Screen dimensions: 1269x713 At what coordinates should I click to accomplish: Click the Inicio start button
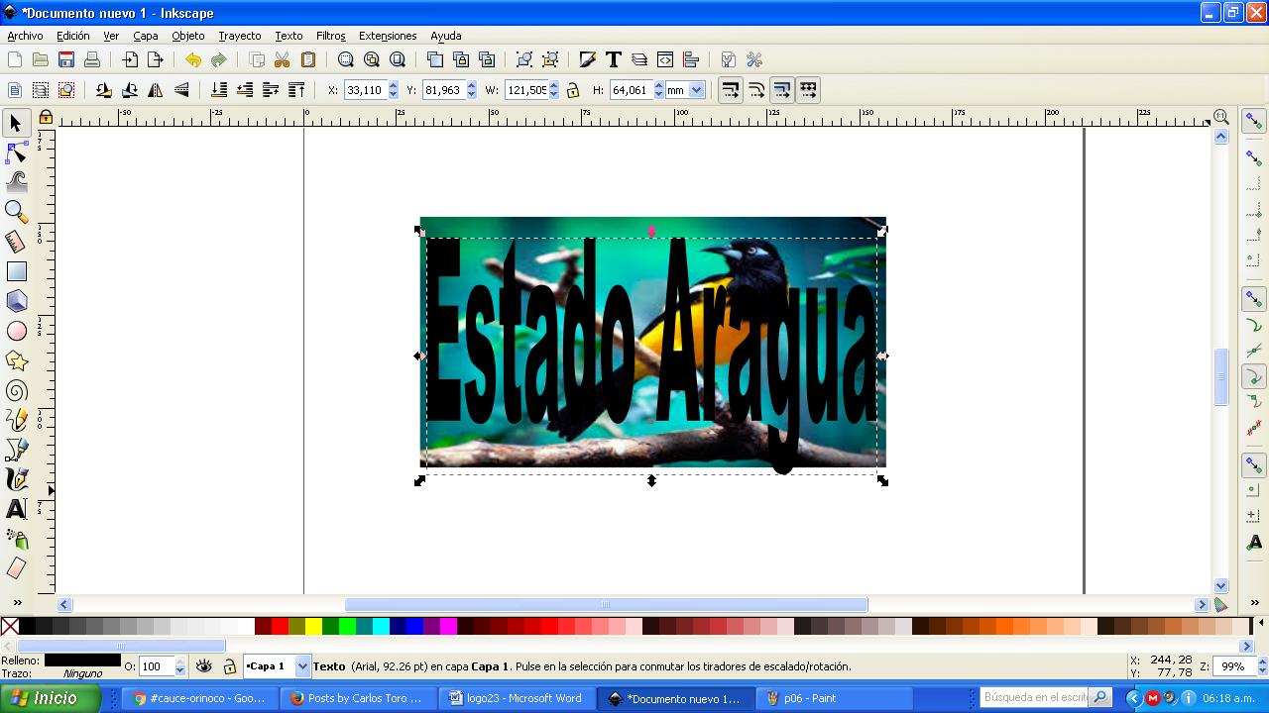pyautogui.click(x=50, y=698)
